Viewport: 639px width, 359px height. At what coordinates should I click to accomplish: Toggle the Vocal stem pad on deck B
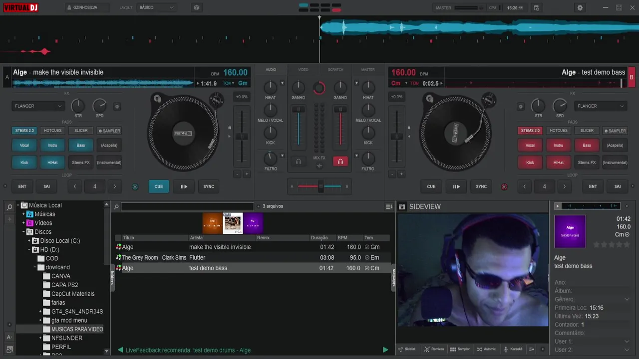(x=530, y=145)
